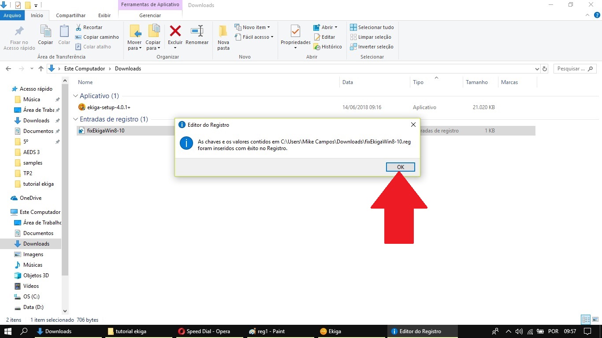This screenshot has width=602, height=338.
Task: Click the Excluir red X icon
Action: [175, 32]
